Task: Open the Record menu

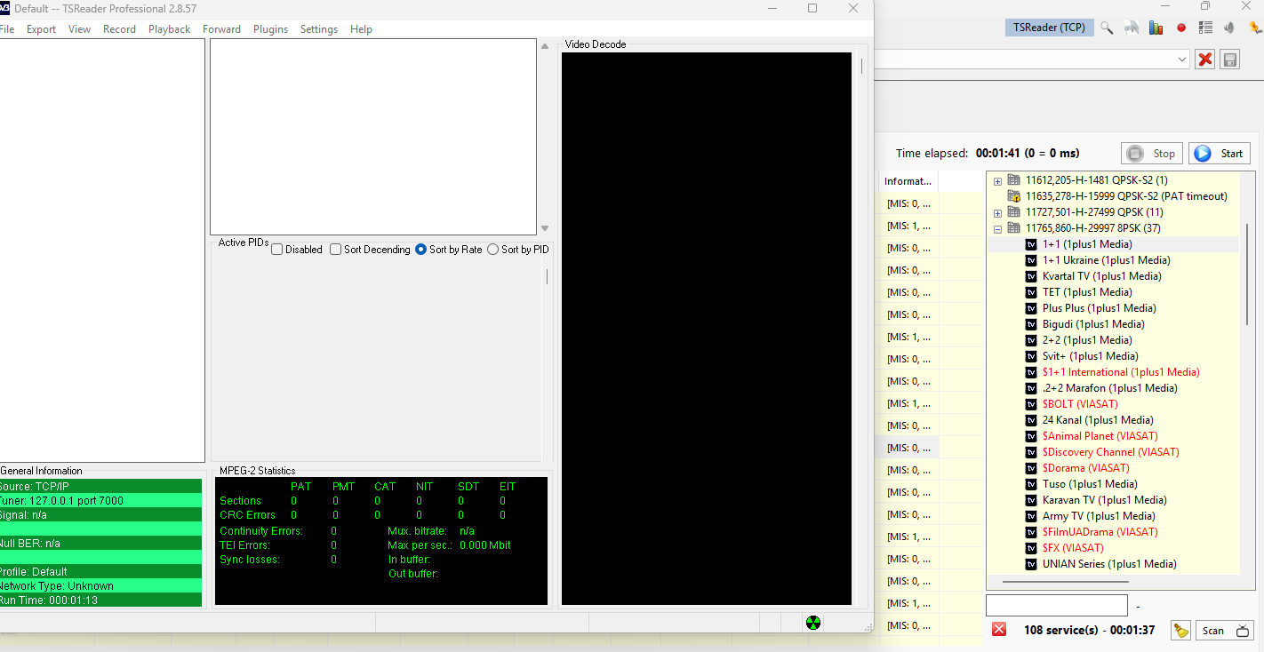Action: click(x=119, y=29)
